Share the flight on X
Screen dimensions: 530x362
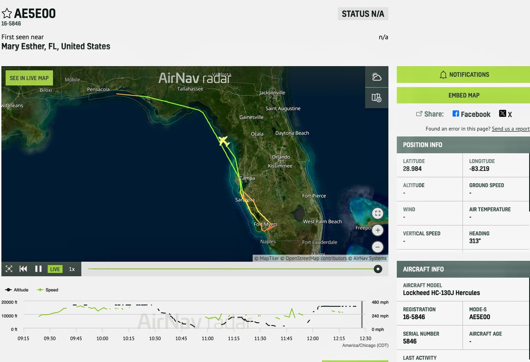pyautogui.click(x=505, y=114)
